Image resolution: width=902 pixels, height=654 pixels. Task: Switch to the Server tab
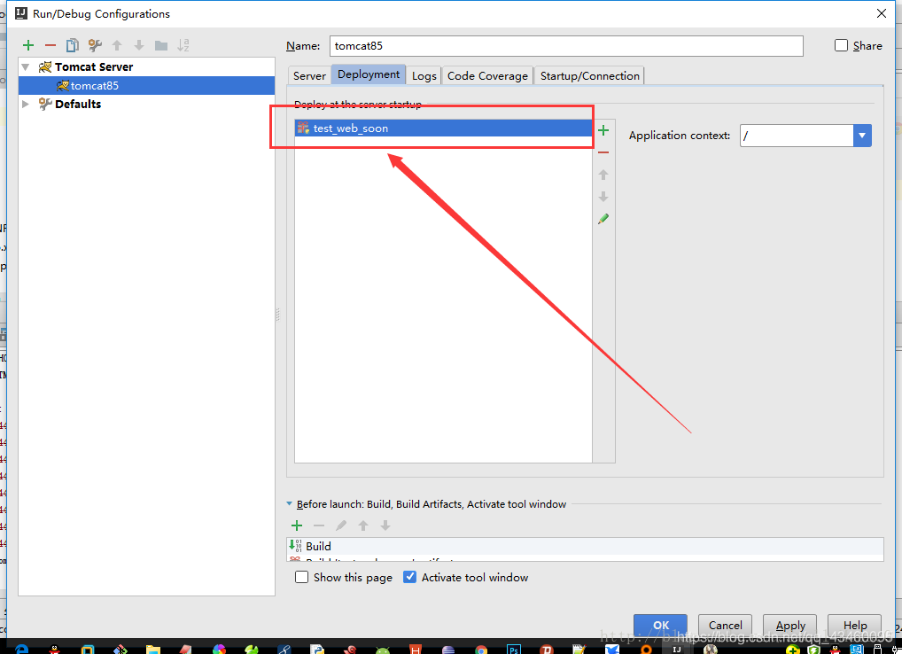click(308, 75)
